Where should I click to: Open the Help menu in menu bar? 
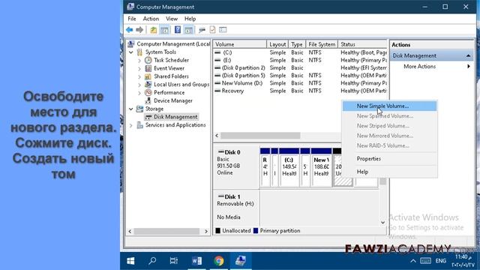coord(190,19)
